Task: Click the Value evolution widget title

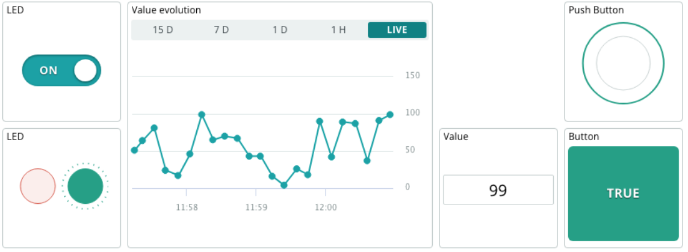Action: pos(166,10)
